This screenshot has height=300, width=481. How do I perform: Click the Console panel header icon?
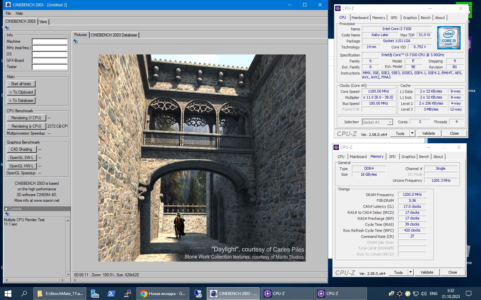click(x=6, y=209)
